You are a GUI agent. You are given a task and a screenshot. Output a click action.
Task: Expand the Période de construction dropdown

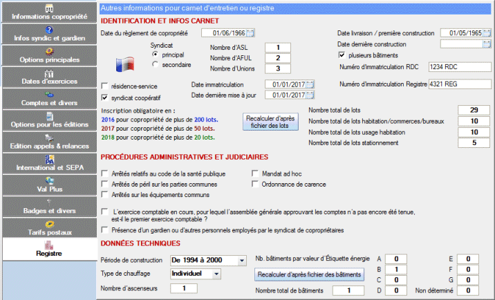[x=242, y=261]
